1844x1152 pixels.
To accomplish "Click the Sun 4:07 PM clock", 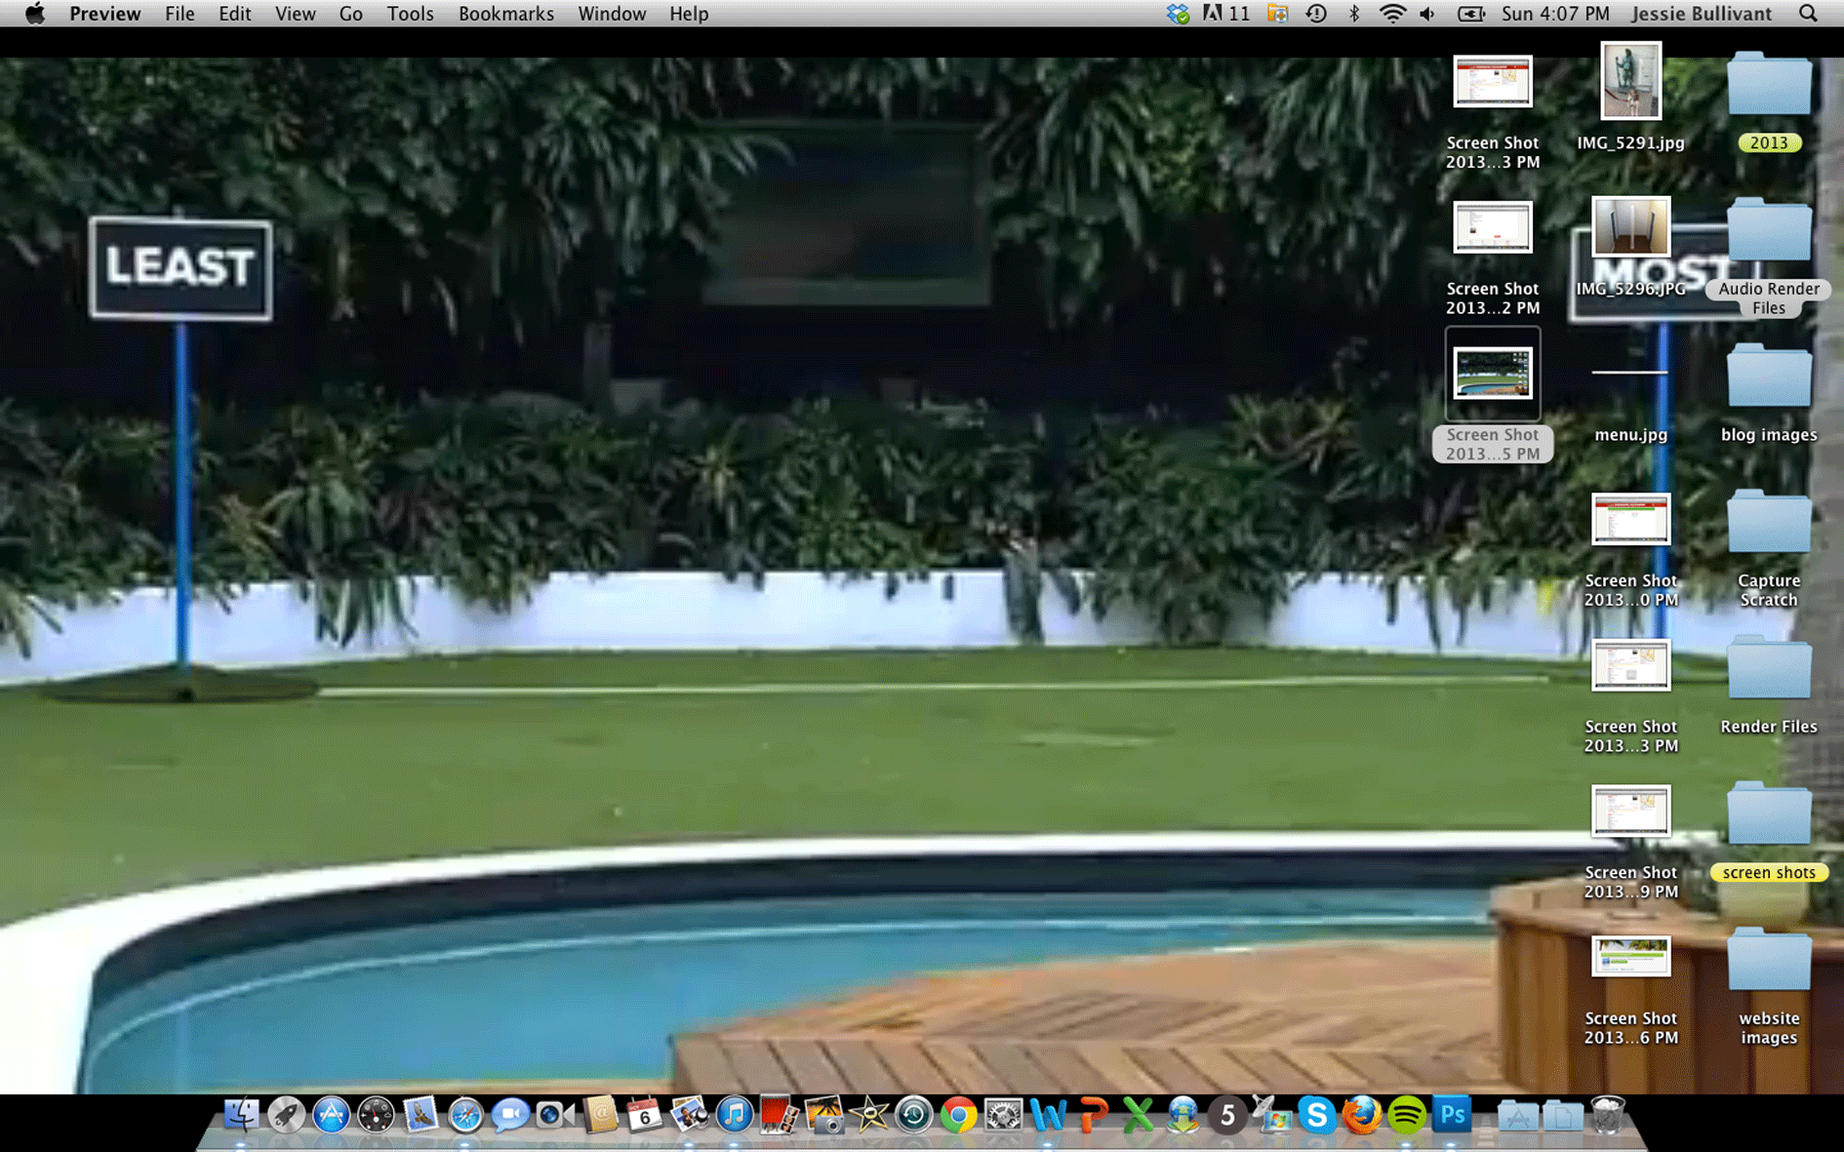I will (1555, 14).
